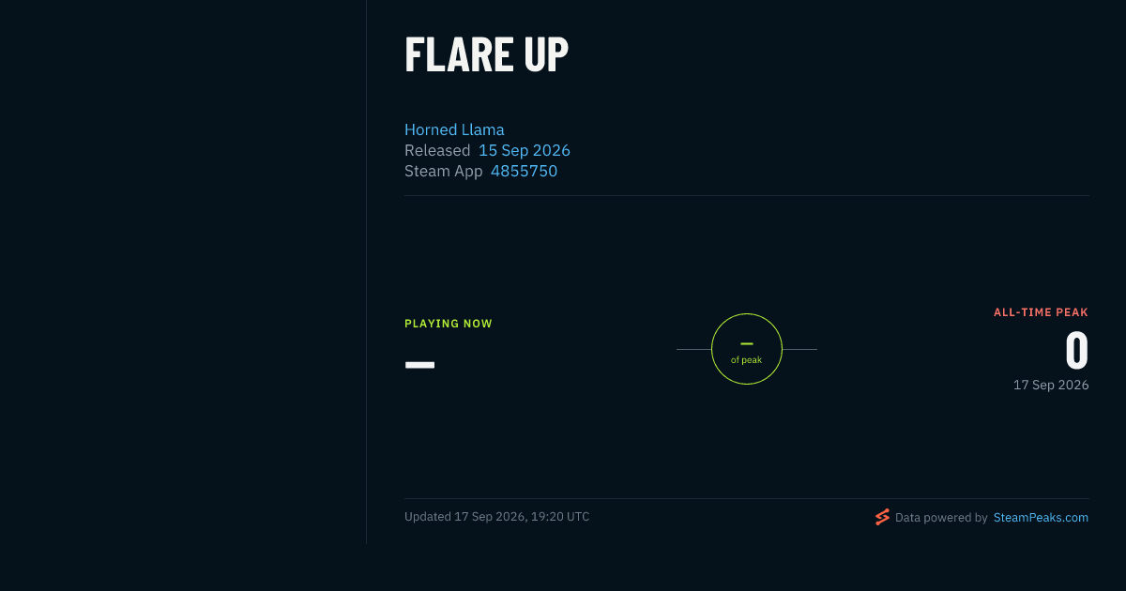Click the Updated 17 Sep 2026 timestamp
The width and height of the screenshot is (1126, 591).
[497, 517]
